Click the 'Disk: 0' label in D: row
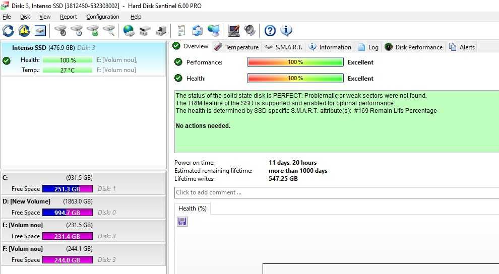Viewport: 499px width, 274px height. [x=107, y=213]
